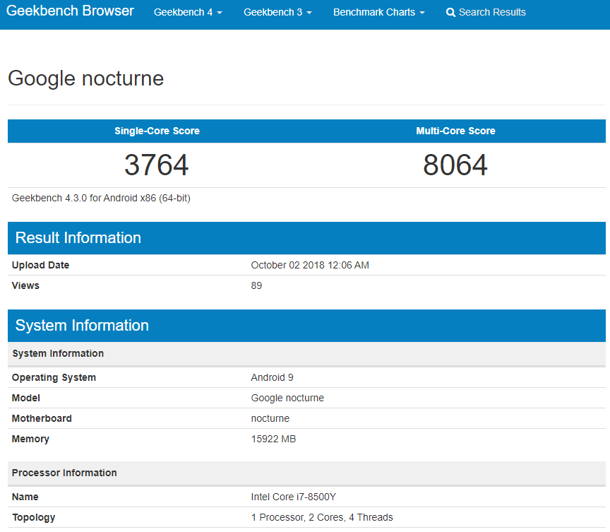Expand the Geekbench 4 dropdown menu
The height and width of the screenshot is (532, 610).
pyautogui.click(x=188, y=13)
